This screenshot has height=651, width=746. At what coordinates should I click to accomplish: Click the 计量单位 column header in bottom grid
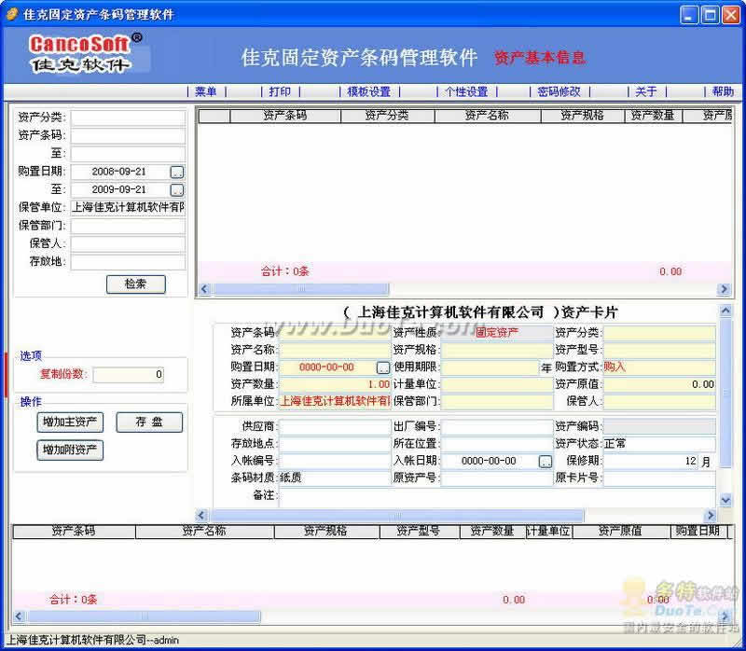point(548,532)
